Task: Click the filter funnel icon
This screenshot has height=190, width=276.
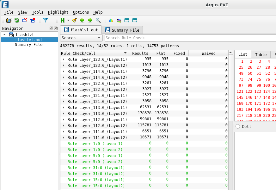Action: (x=46, y=20)
